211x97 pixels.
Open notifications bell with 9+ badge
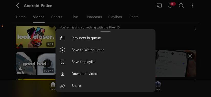coord(170,6)
